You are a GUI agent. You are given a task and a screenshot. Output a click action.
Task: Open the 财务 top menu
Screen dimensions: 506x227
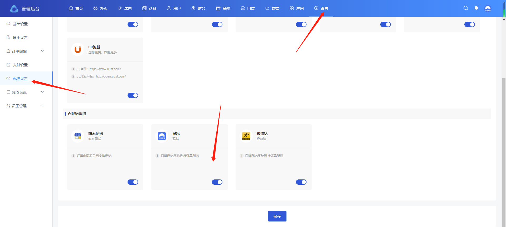point(198,8)
